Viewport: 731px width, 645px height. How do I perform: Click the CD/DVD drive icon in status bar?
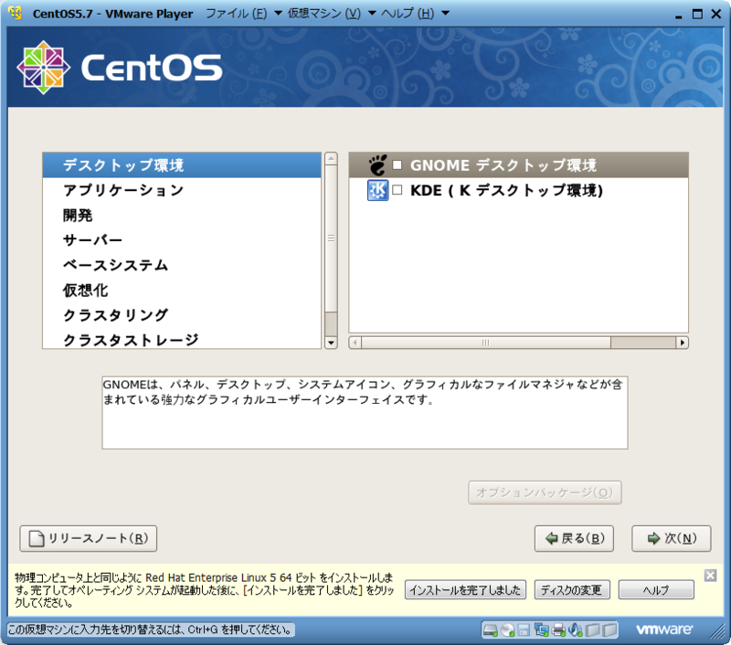pos(507,630)
